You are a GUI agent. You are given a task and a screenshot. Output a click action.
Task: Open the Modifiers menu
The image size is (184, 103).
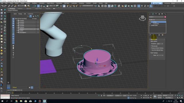(x=34, y=3)
